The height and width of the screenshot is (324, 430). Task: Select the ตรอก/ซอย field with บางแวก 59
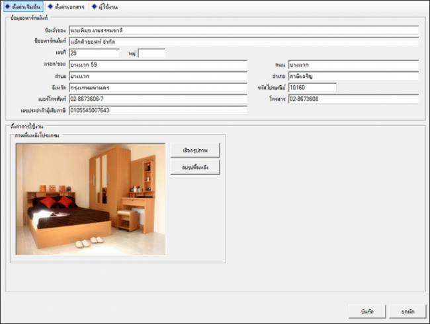(158, 65)
